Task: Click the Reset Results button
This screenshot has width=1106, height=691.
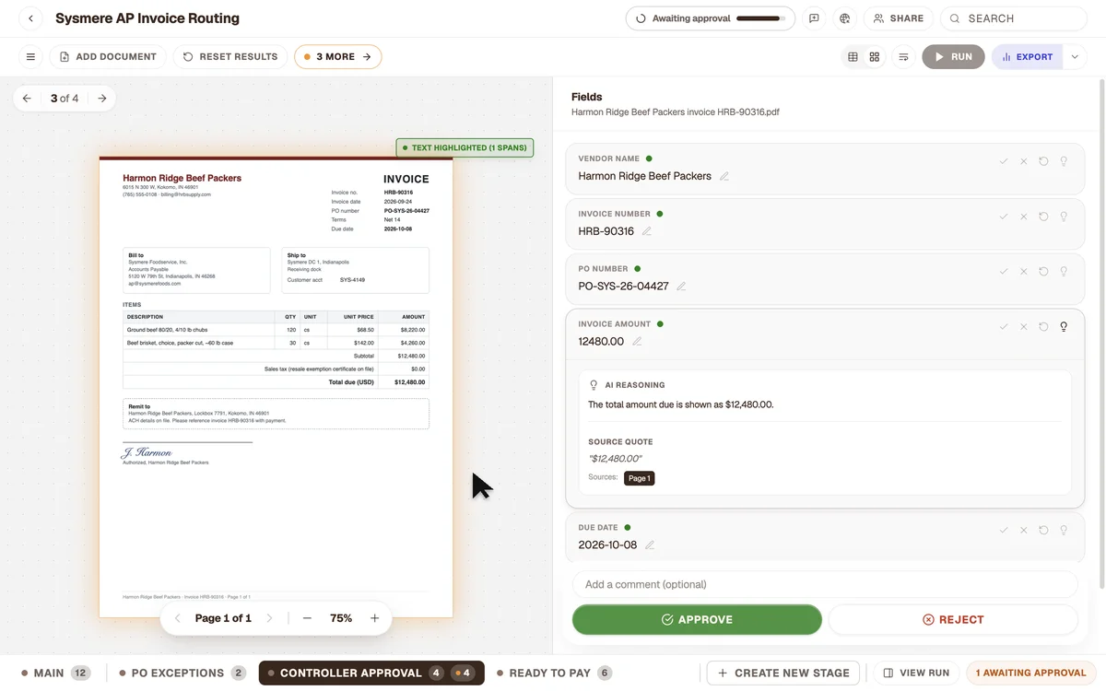Action: (x=230, y=57)
